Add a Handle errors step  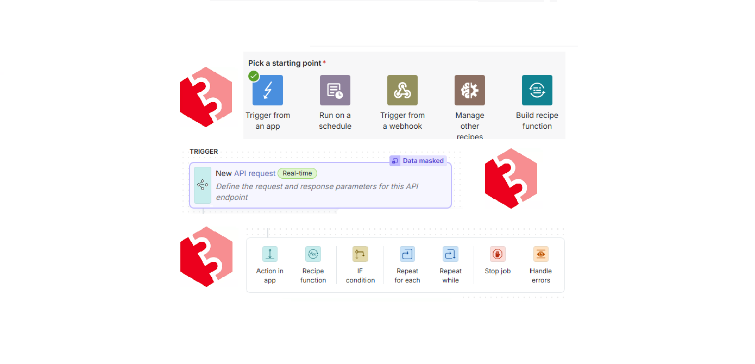pos(541,254)
